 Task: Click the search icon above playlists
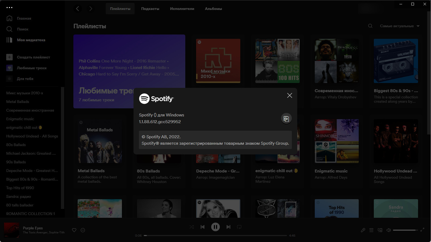(370, 26)
